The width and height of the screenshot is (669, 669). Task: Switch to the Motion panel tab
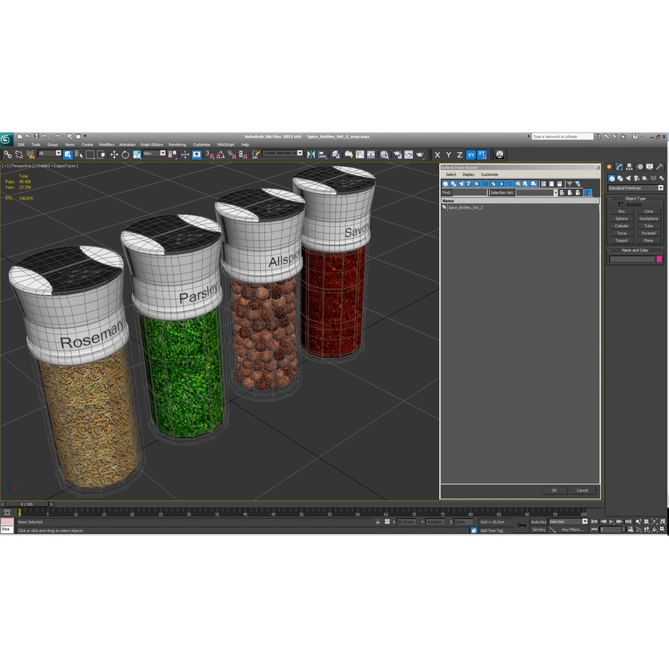click(x=640, y=167)
